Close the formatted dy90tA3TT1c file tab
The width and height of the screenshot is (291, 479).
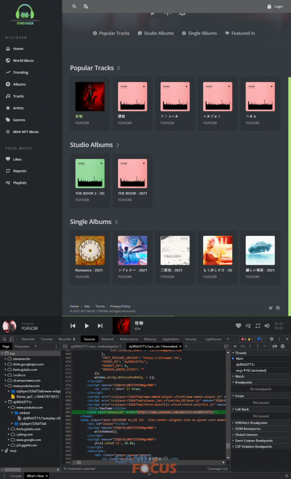(x=180, y=346)
